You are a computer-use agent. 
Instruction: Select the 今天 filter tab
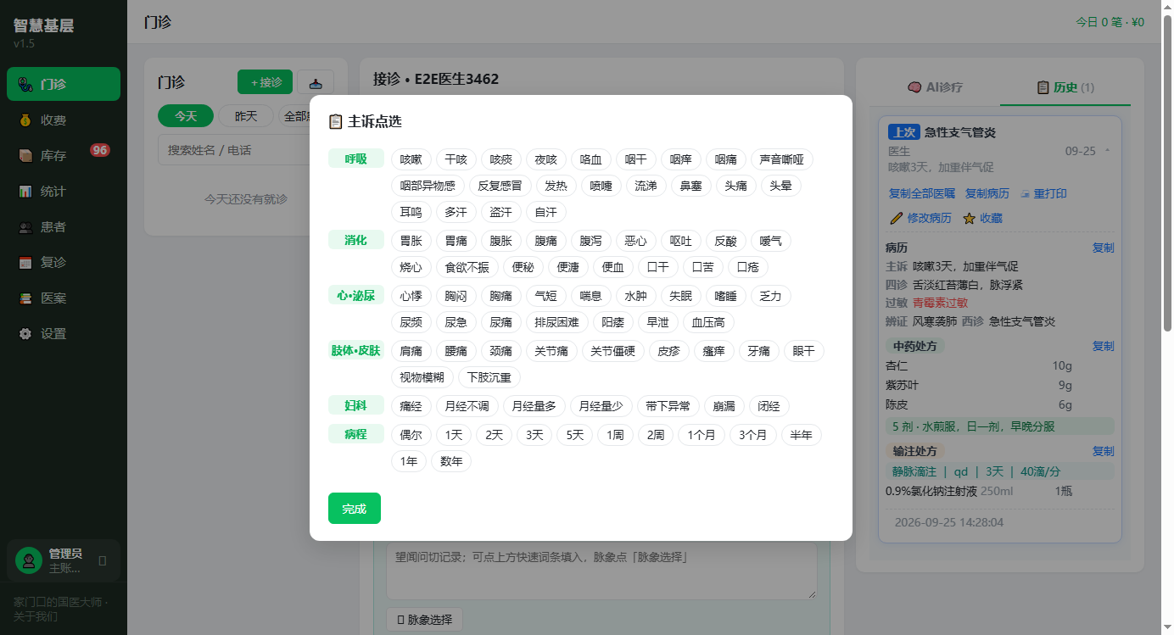(186, 115)
